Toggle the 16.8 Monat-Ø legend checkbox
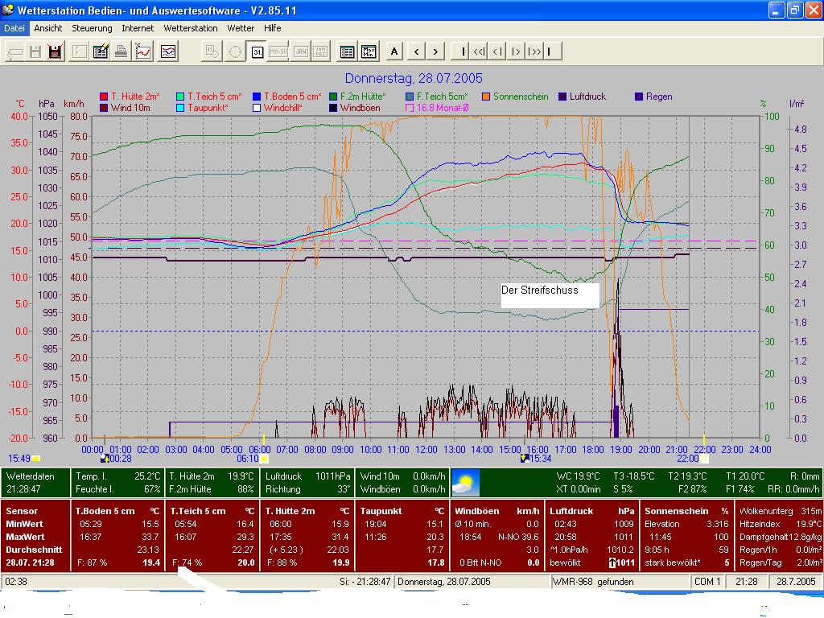The image size is (824, 618). tap(410, 108)
